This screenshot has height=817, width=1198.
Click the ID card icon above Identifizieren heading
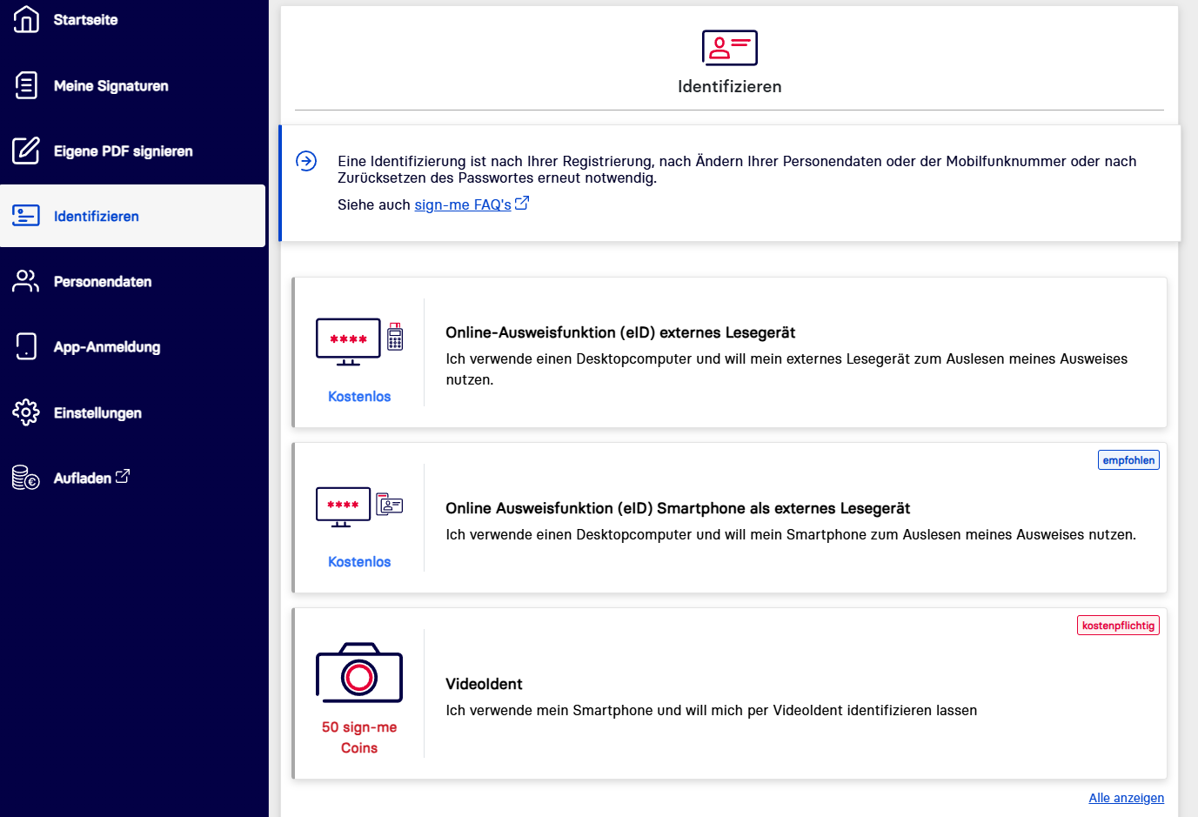point(729,48)
